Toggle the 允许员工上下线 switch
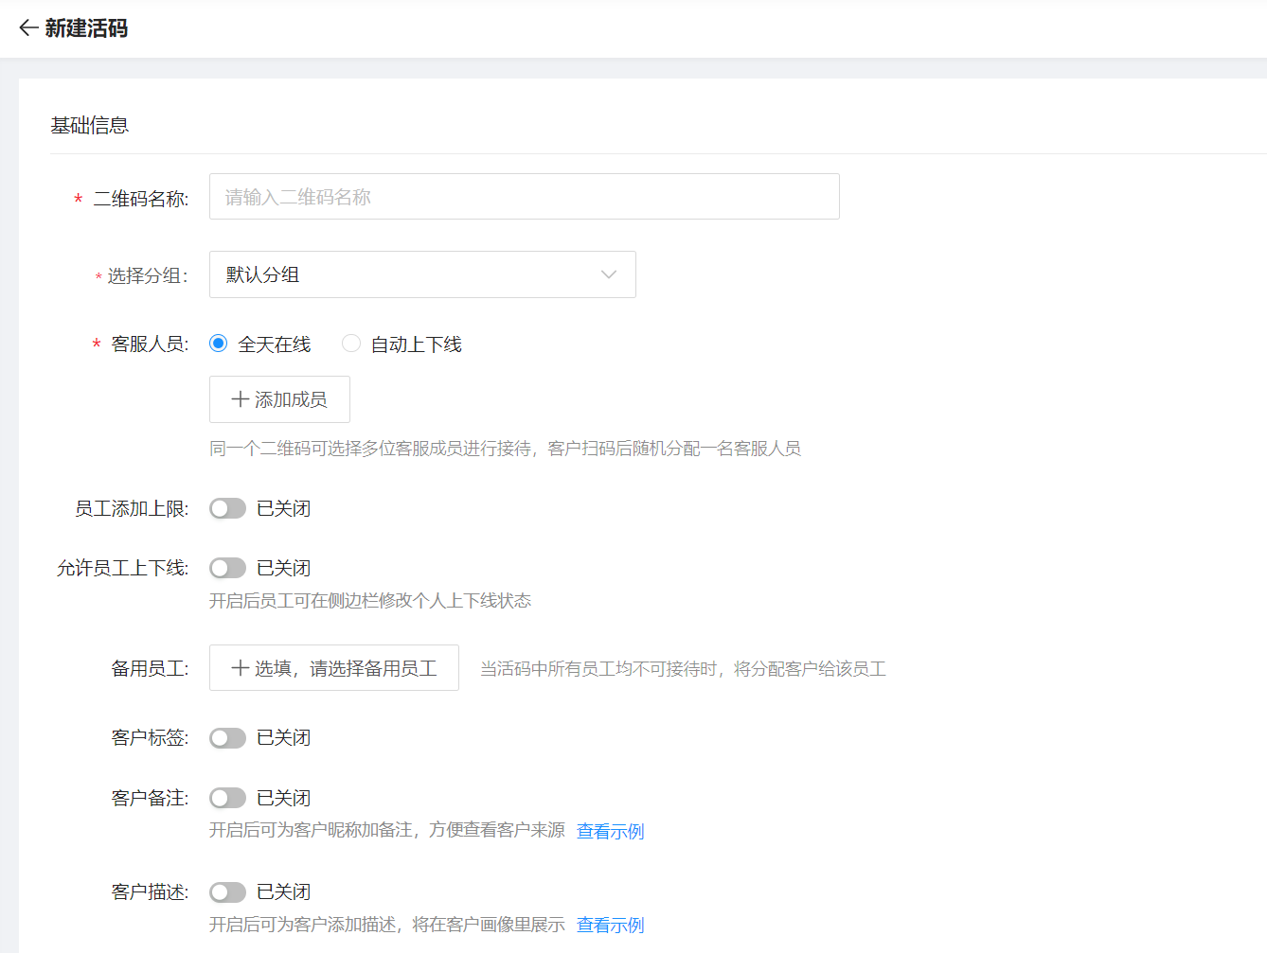 [x=227, y=568]
